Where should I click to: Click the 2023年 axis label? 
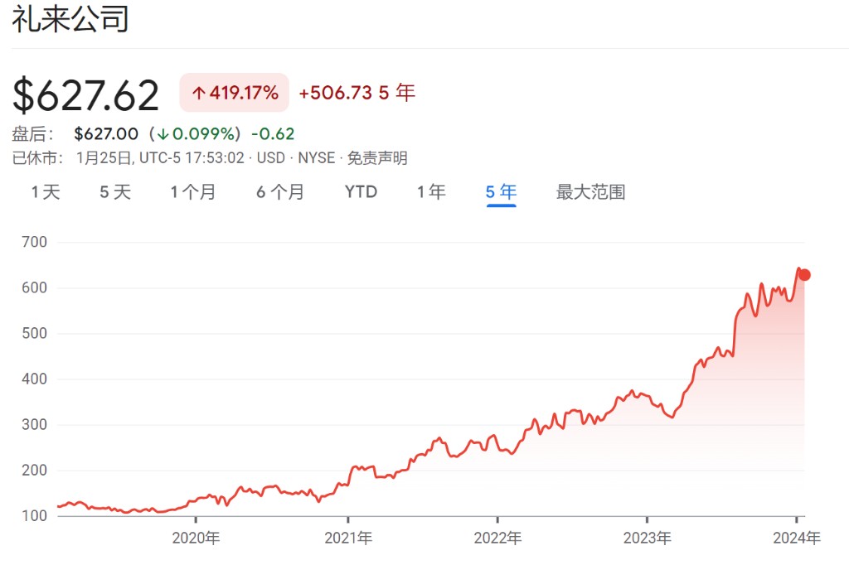coord(647,538)
